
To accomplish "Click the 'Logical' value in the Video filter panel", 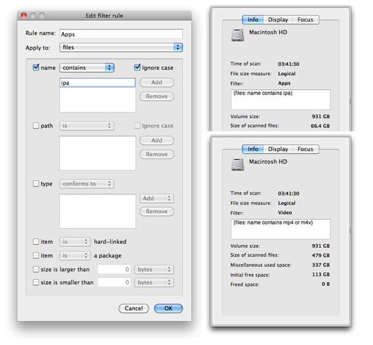I will (x=287, y=203).
